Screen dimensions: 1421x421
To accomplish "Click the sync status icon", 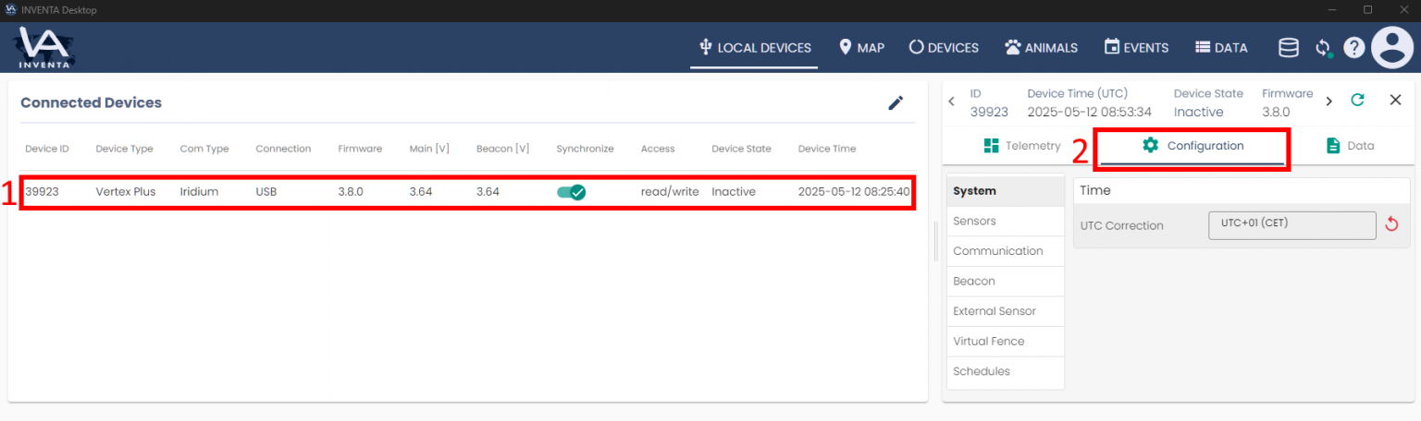I will click(x=1323, y=48).
